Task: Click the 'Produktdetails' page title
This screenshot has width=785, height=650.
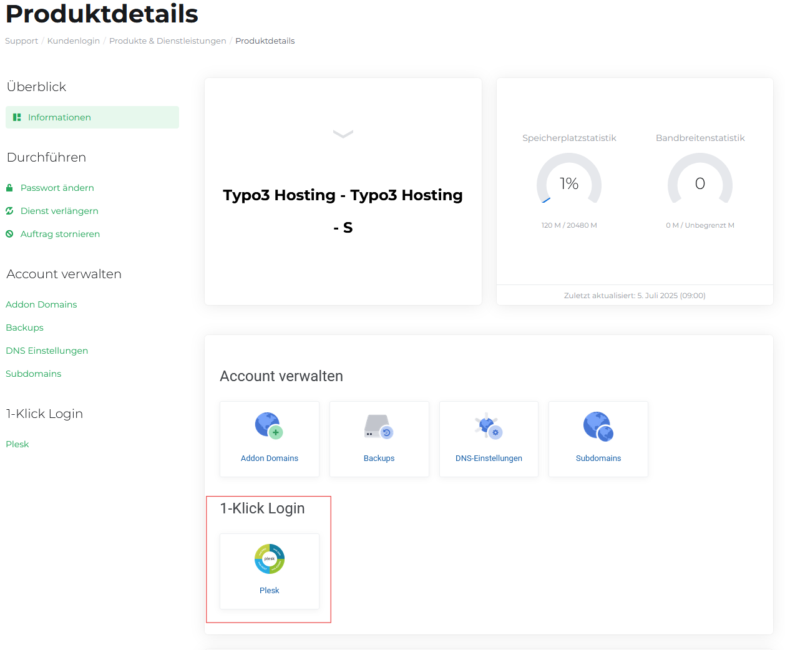Action: pyautogui.click(x=102, y=13)
